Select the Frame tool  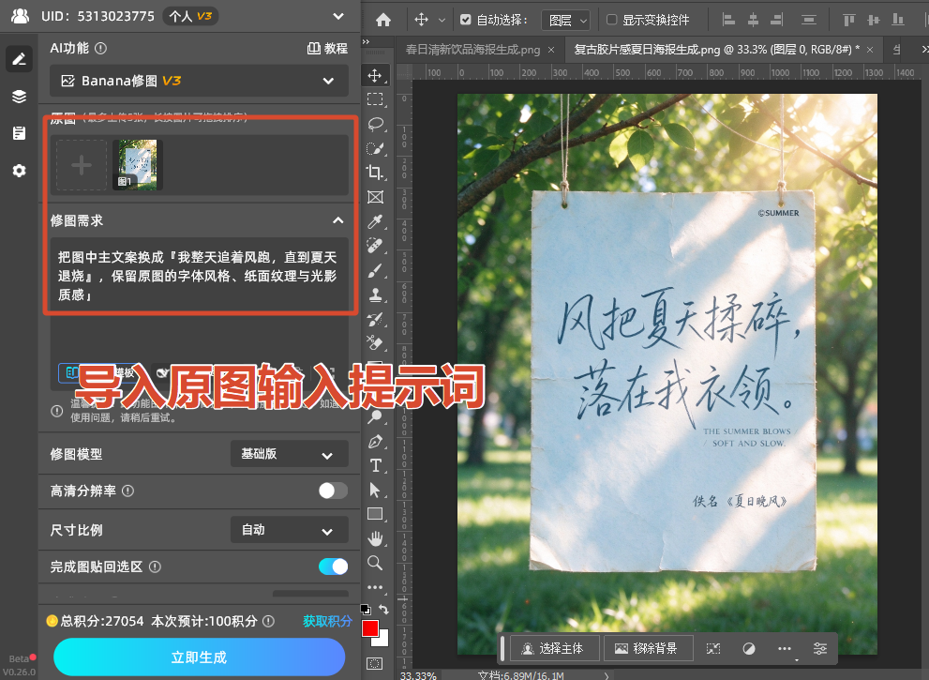point(375,197)
